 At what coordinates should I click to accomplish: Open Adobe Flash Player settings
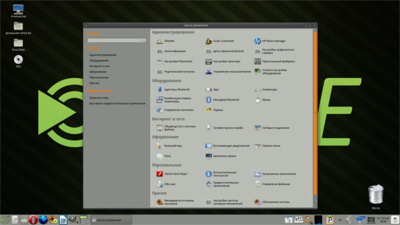click(172, 174)
